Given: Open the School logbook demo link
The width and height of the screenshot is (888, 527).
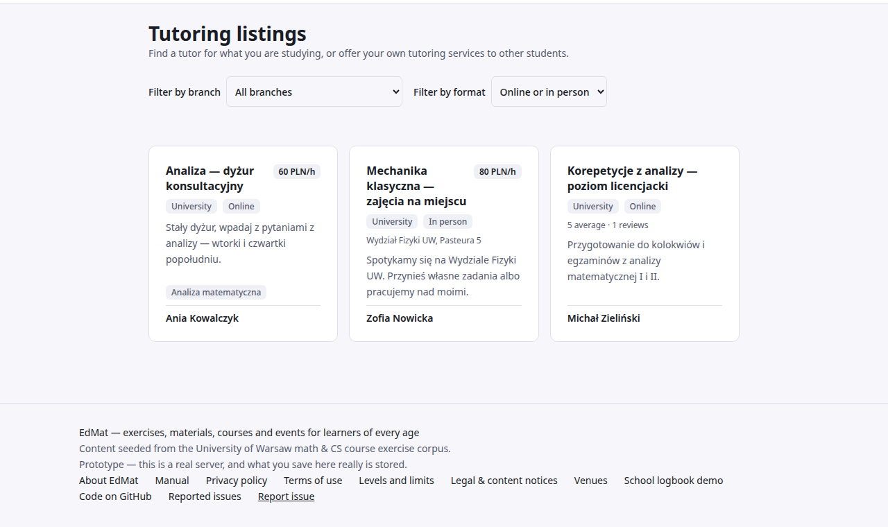Looking at the screenshot, I should pos(674,481).
